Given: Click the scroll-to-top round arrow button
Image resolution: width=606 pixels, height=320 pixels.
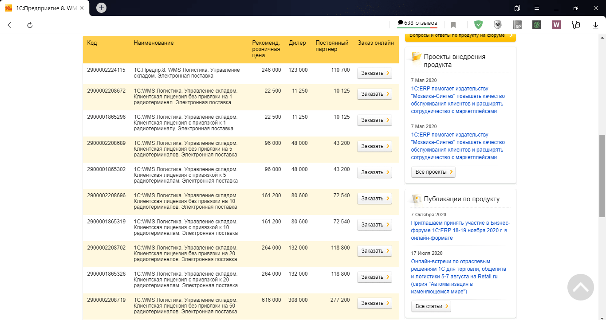Looking at the screenshot, I should [x=581, y=287].
